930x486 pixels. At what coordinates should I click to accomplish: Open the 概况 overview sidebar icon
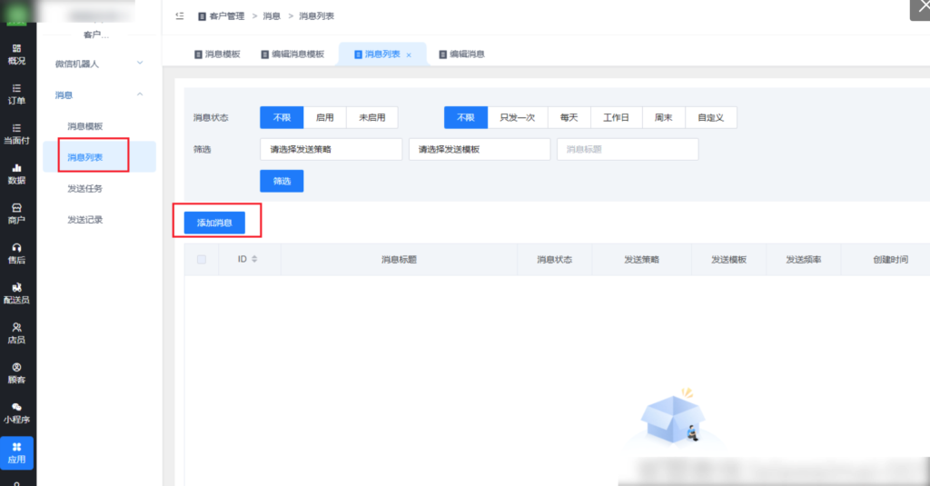click(x=16, y=54)
